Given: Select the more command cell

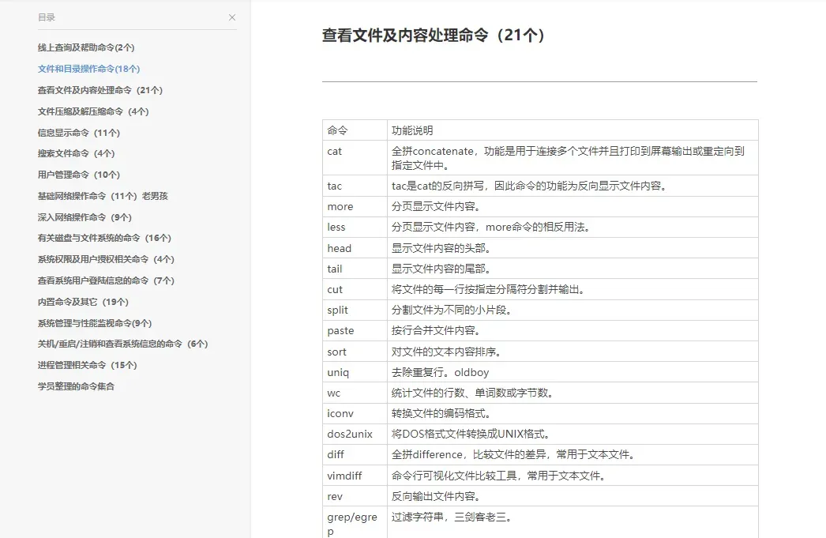Looking at the screenshot, I should click(x=355, y=206).
